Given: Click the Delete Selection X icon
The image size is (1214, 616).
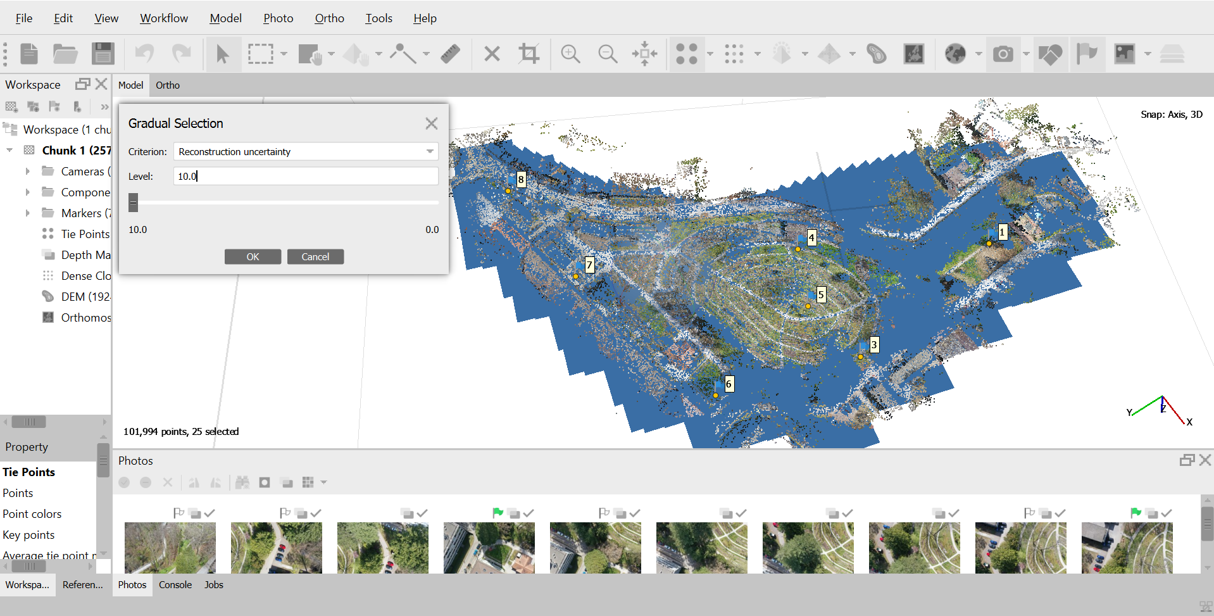Looking at the screenshot, I should coord(492,54).
